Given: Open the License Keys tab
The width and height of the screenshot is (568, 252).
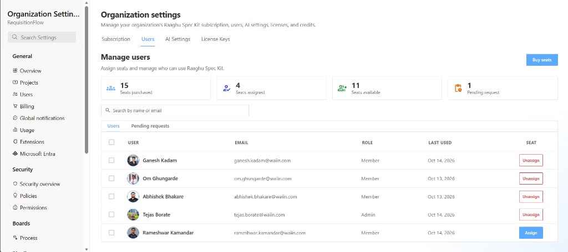Looking at the screenshot, I should [216, 39].
